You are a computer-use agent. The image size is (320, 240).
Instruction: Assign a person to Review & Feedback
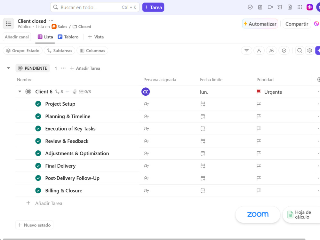coord(146,141)
